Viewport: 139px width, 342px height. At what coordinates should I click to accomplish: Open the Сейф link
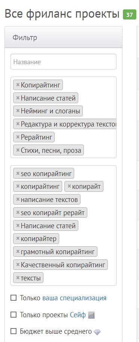pos(78,315)
